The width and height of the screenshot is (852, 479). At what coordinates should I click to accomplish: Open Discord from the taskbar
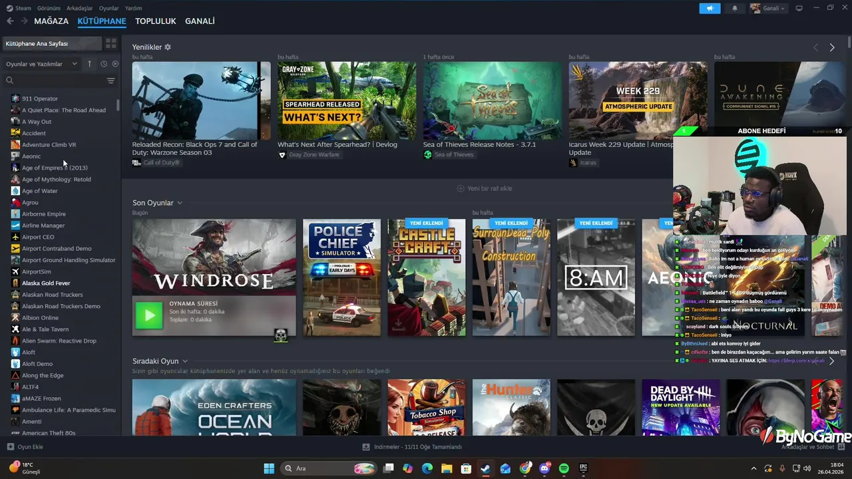click(x=544, y=468)
